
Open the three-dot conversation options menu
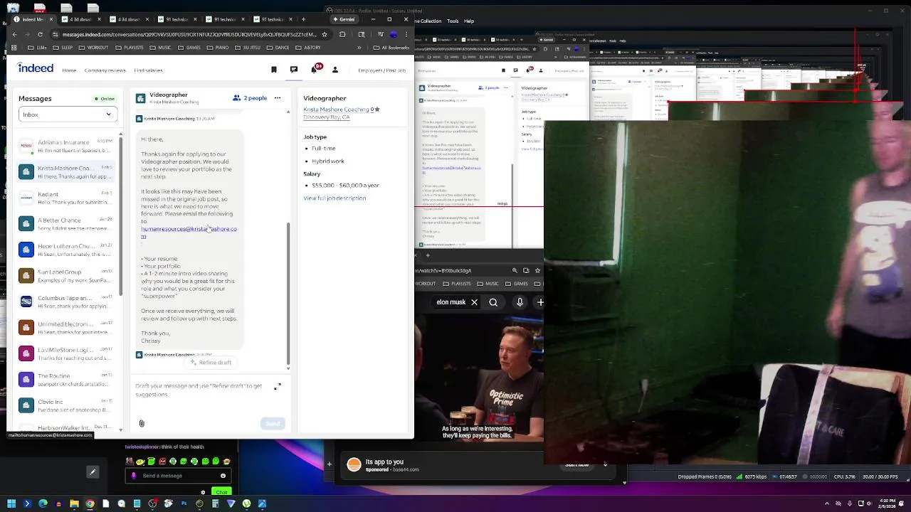pyautogui.click(x=278, y=98)
